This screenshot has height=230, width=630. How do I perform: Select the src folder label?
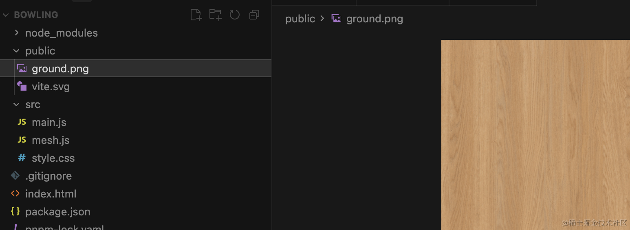[x=33, y=104]
